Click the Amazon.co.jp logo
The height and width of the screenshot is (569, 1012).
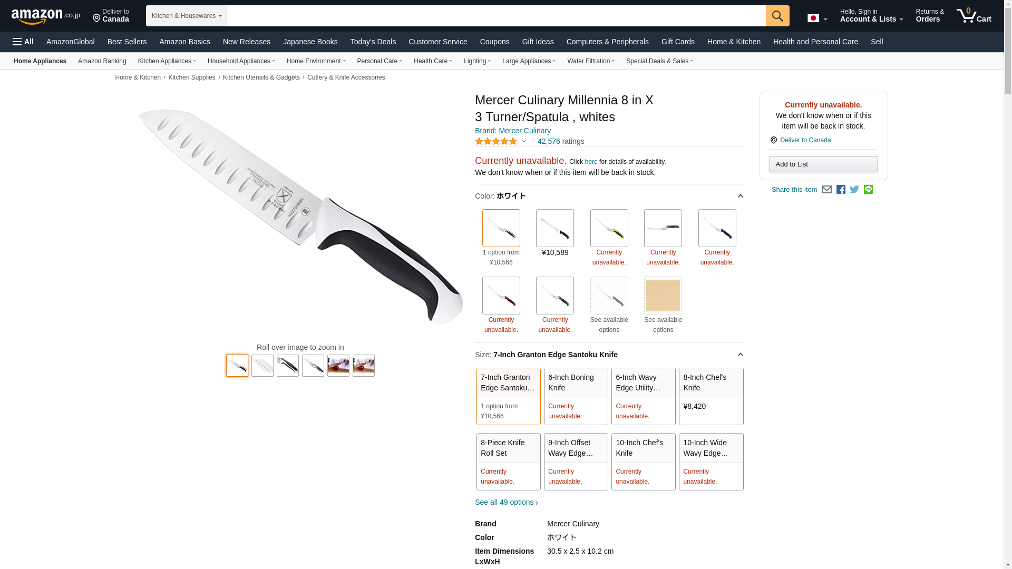pyautogui.click(x=46, y=16)
